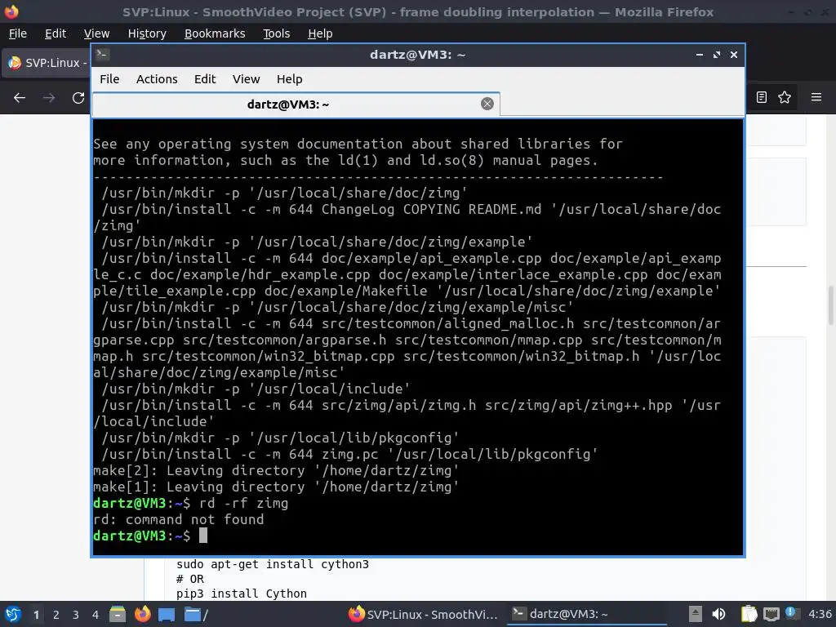Switch to workspace 1 in the pager
This screenshot has width=836, height=627.
click(36, 615)
